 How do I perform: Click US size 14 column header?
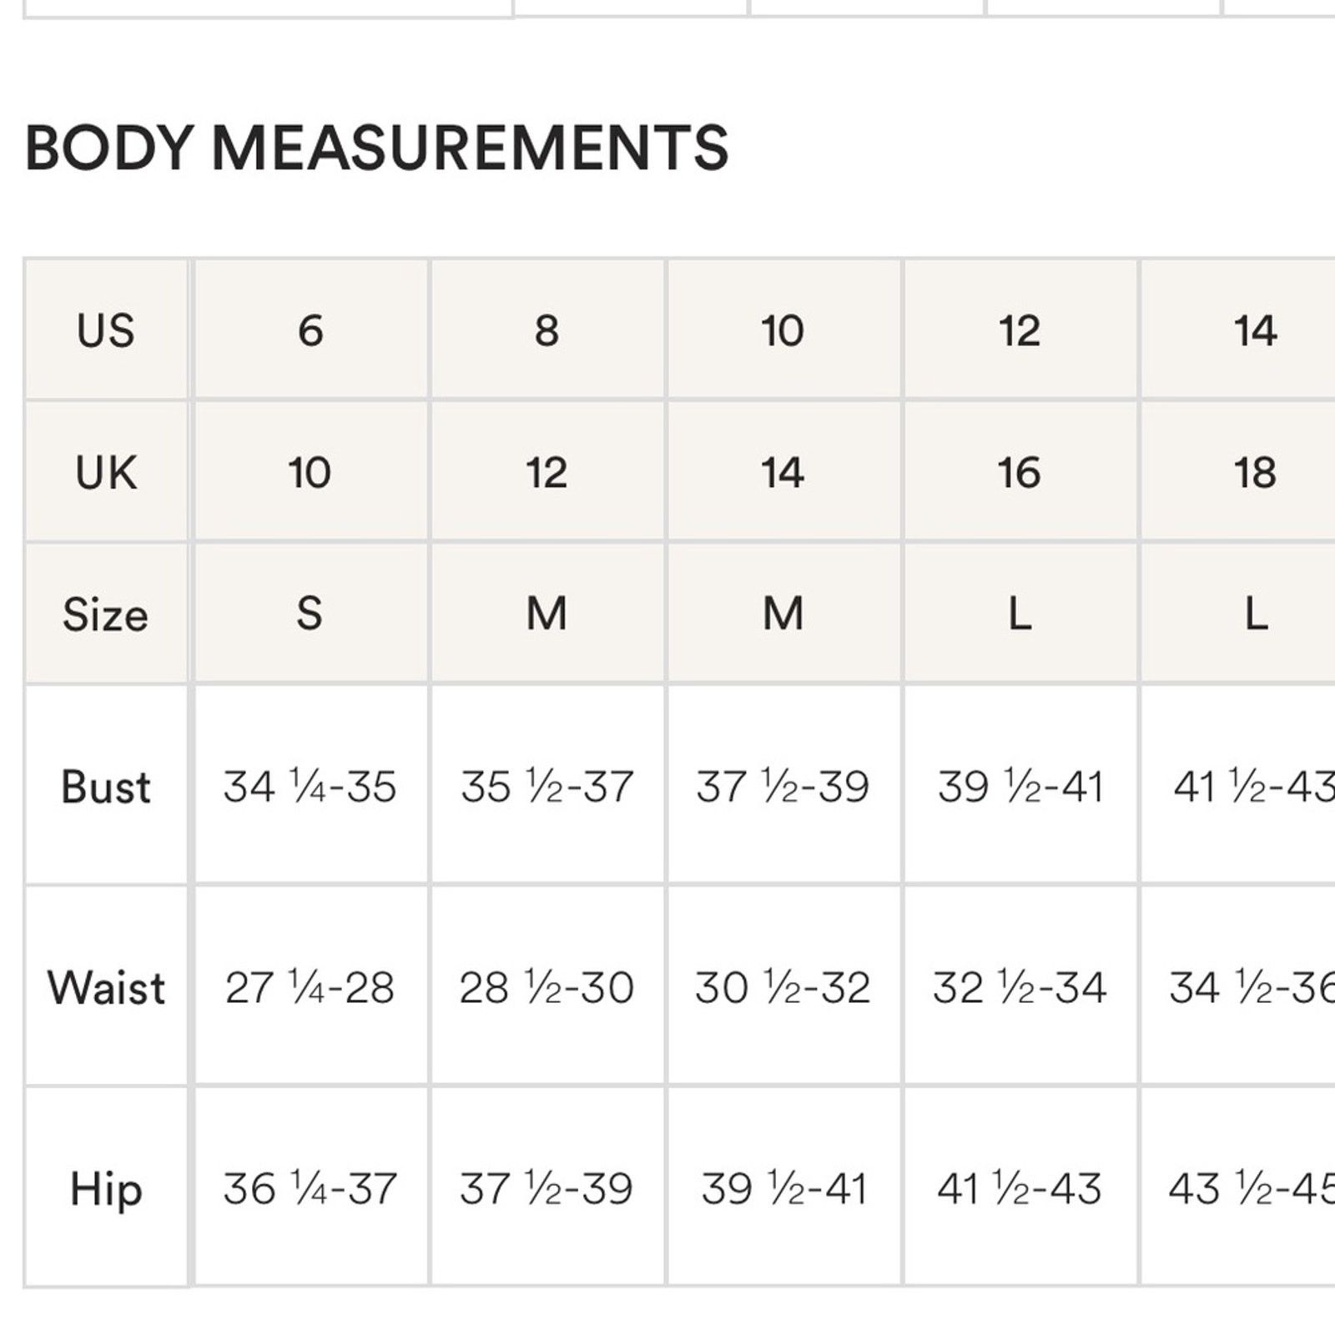(x=1239, y=330)
